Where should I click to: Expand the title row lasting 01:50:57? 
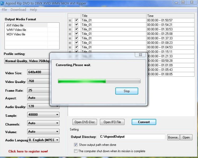tap(70, 20)
